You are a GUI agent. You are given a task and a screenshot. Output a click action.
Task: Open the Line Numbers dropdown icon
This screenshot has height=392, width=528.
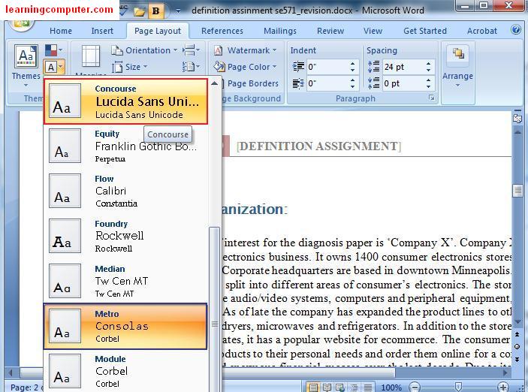click(191, 67)
